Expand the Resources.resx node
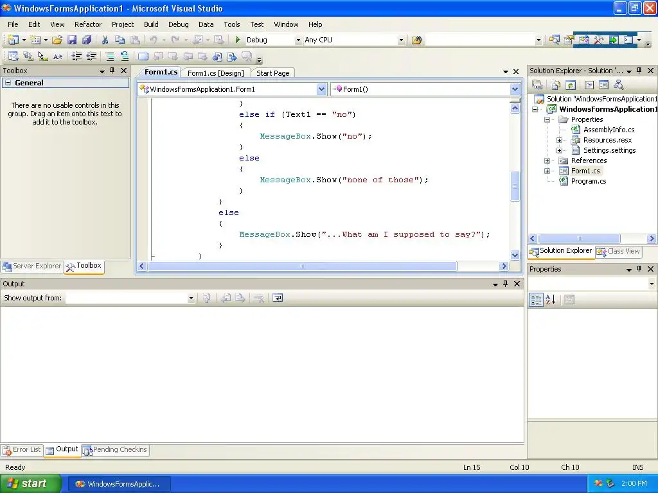This screenshot has height=493, width=658. (x=560, y=140)
